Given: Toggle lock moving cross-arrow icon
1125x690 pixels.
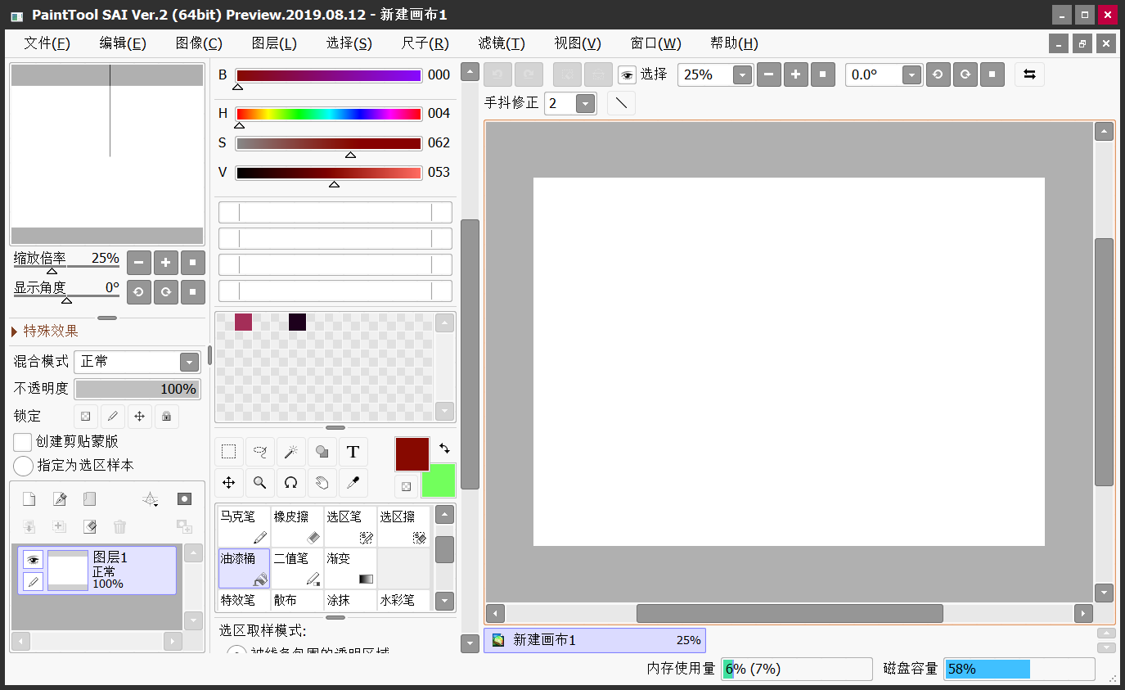Looking at the screenshot, I should 139,416.
